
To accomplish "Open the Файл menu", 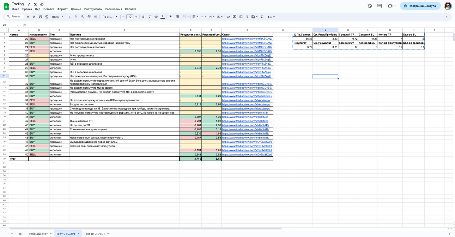I will pyautogui.click(x=16, y=9).
